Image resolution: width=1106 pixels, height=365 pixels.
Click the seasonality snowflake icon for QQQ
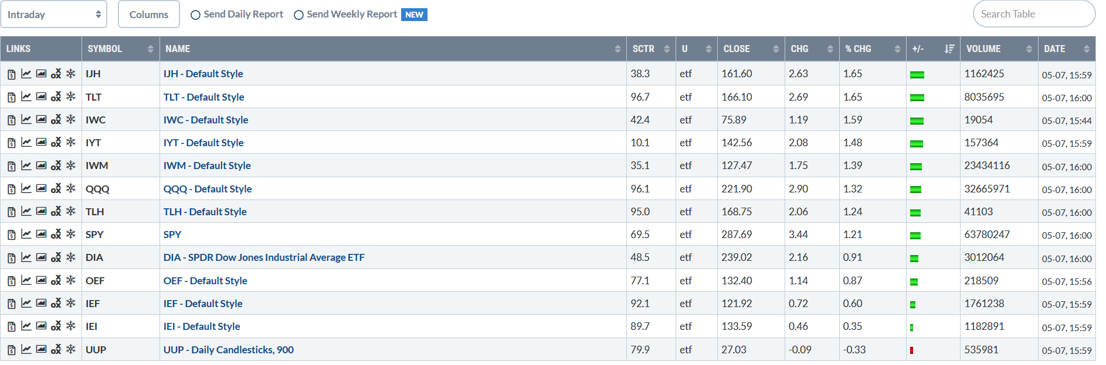tap(71, 188)
